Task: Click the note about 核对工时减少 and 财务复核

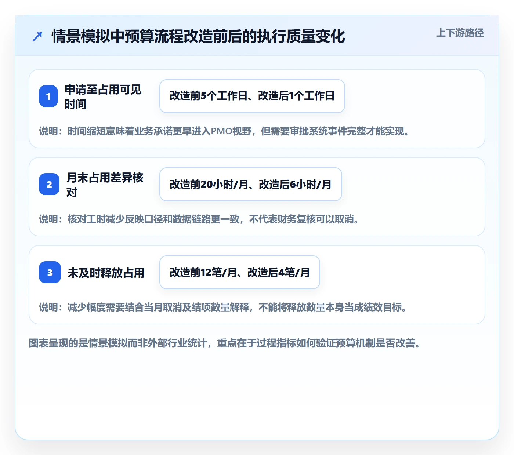Action: 199,219
